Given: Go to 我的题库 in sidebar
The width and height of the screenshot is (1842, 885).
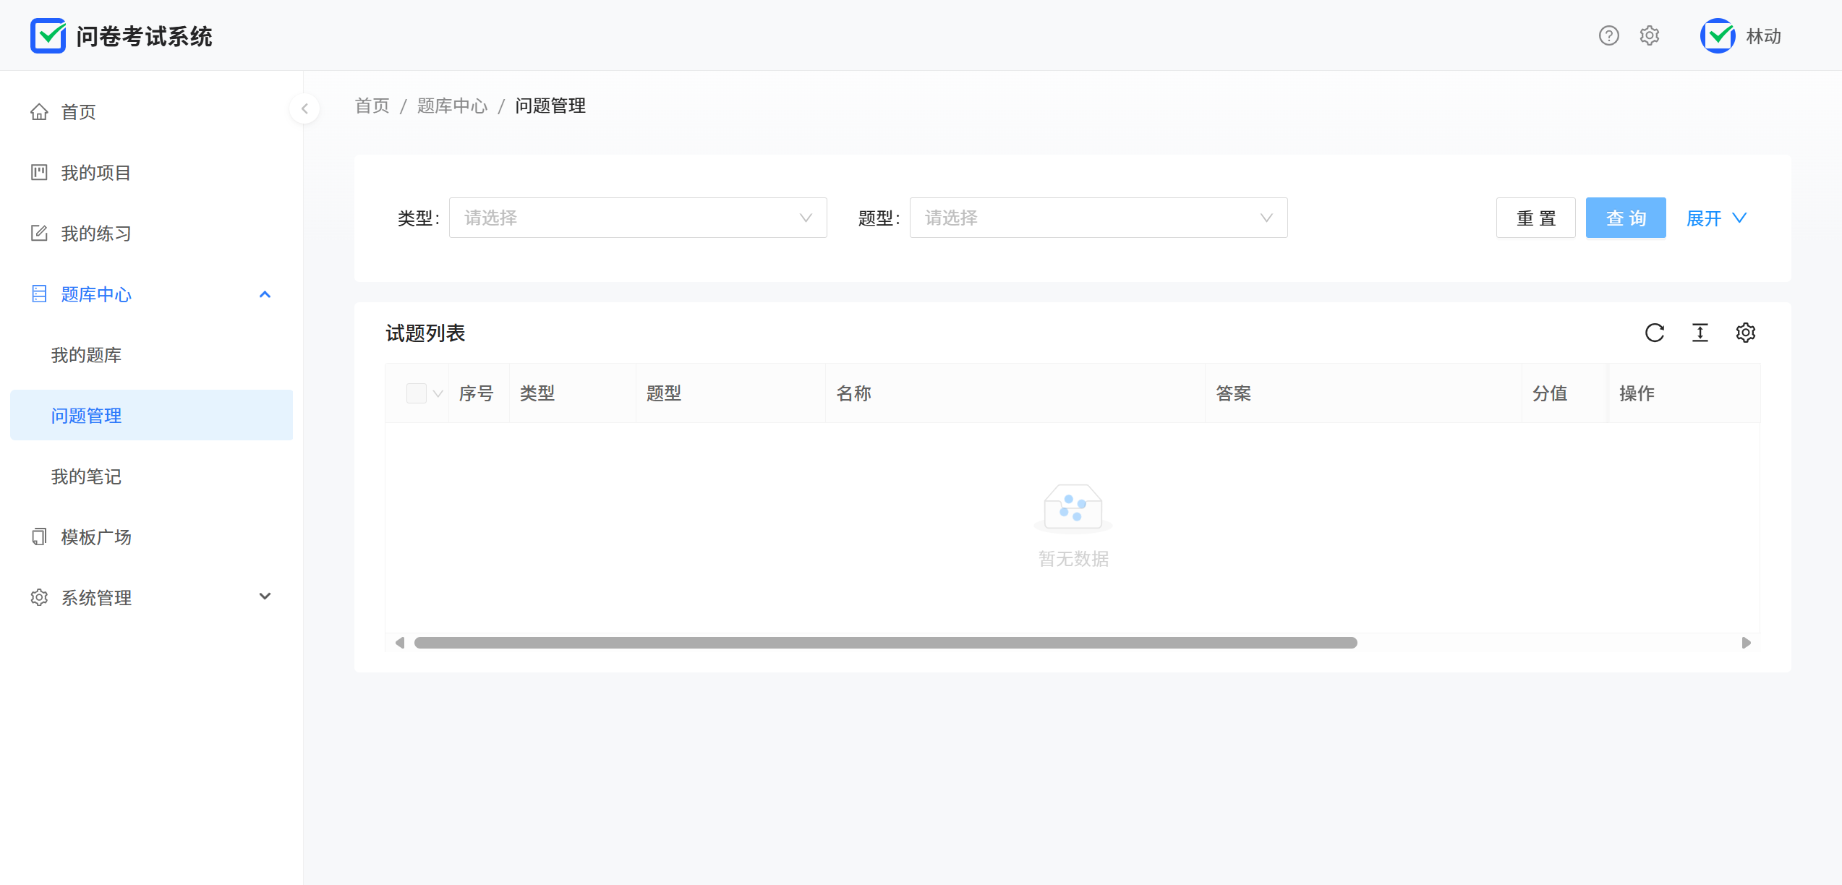Looking at the screenshot, I should 86,355.
